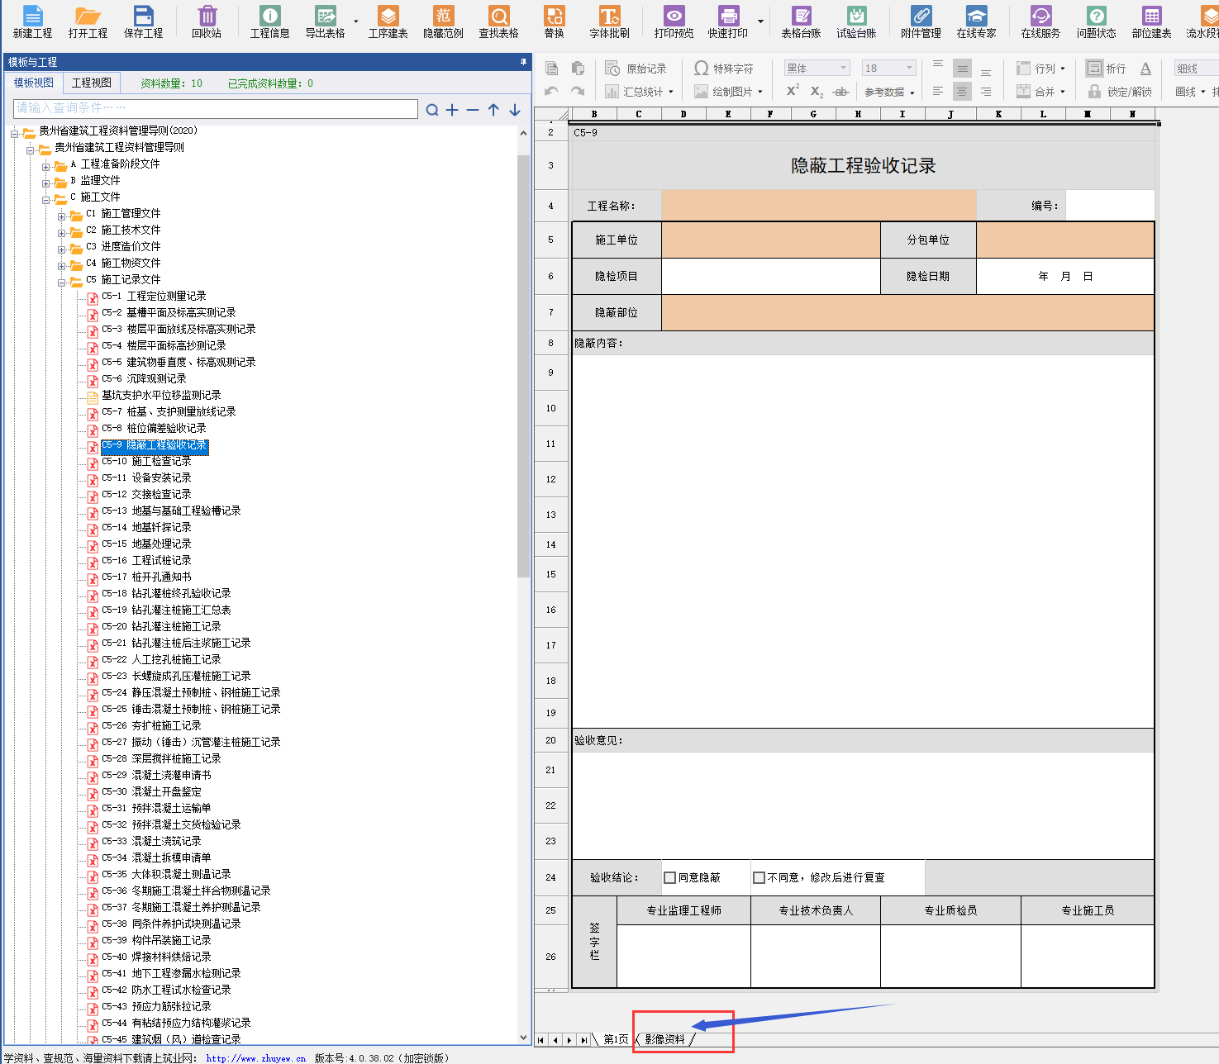Open 打印预览 print preview
This screenshot has width=1219, height=1064.
(x=674, y=21)
